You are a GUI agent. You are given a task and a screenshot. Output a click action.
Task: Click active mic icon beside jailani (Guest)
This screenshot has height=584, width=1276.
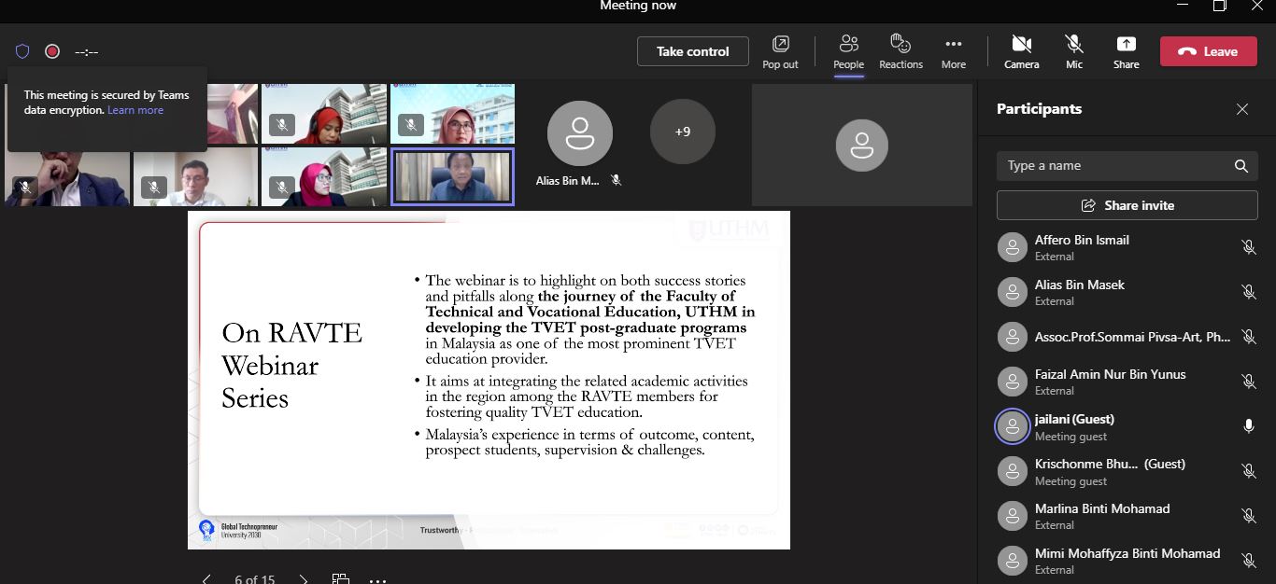1248,426
